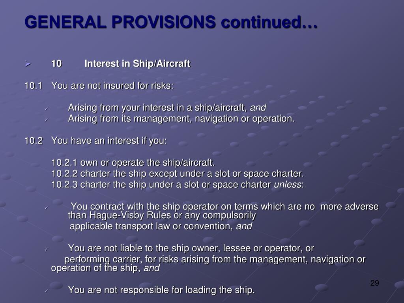Click the line '10.2.1 own or operate the ship/aircraft'
This screenshot has height=303, width=404.
[x=133, y=163]
